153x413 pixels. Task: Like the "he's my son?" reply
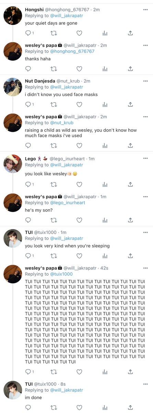pyautogui.click(x=79, y=220)
